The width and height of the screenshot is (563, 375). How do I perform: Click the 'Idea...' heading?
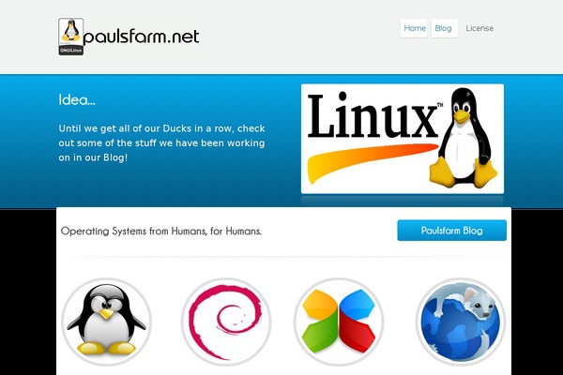[x=77, y=99]
